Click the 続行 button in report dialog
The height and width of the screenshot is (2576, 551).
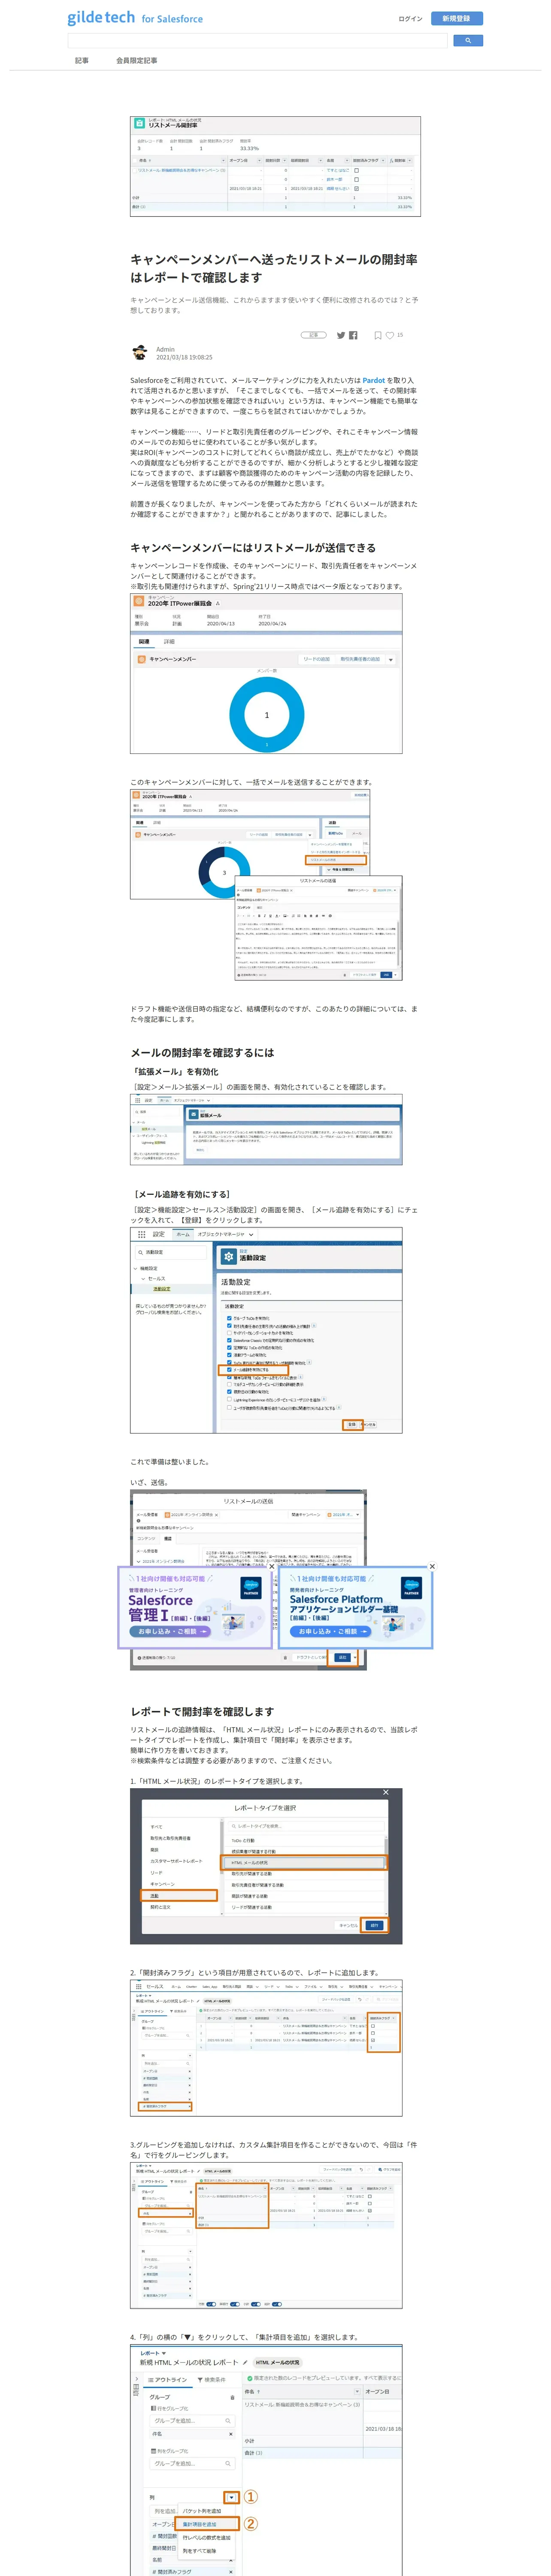pyautogui.click(x=374, y=1925)
